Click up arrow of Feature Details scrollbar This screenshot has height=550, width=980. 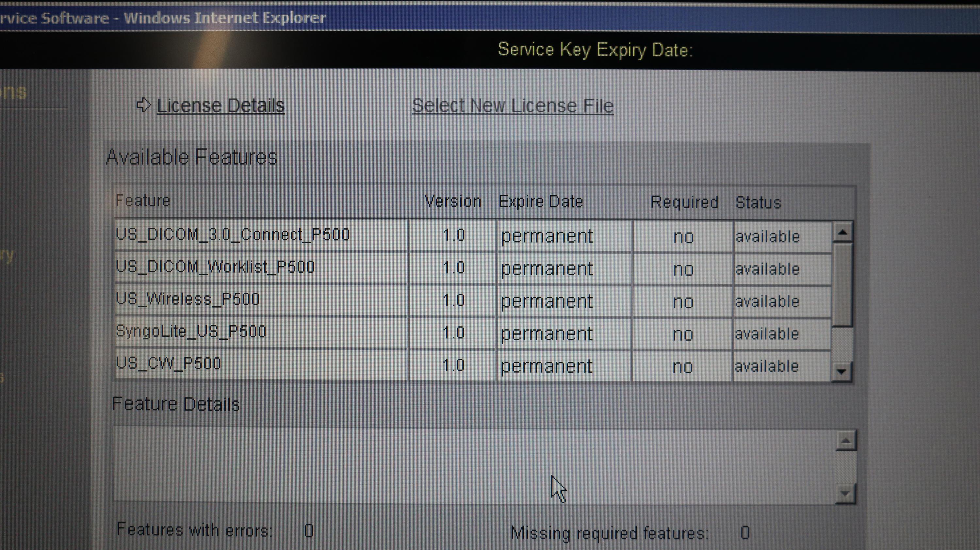[x=846, y=441]
